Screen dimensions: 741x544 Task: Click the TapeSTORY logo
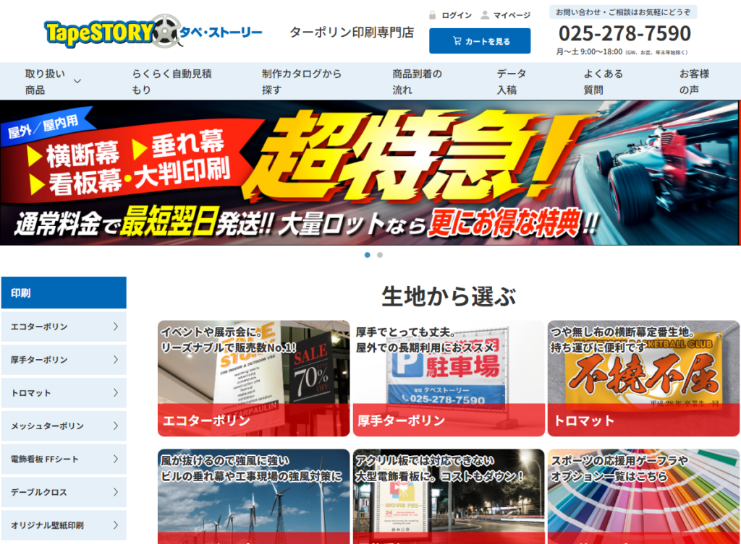click(x=153, y=32)
